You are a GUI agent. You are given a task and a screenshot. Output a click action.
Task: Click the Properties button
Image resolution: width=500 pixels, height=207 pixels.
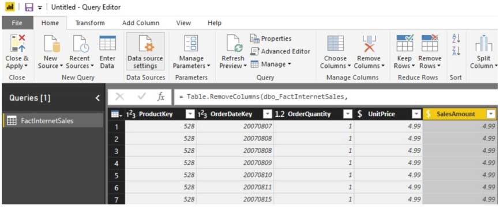270,39
